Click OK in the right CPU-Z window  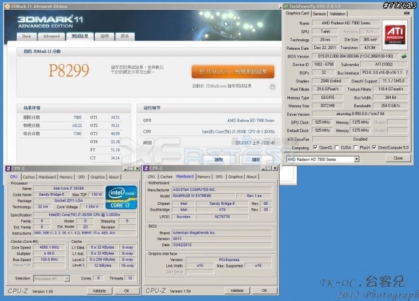tap(264, 291)
